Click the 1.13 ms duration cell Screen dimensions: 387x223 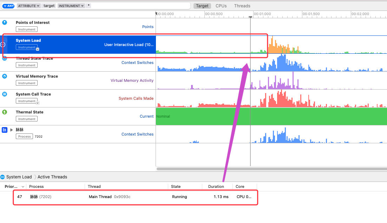click(221, 197)
